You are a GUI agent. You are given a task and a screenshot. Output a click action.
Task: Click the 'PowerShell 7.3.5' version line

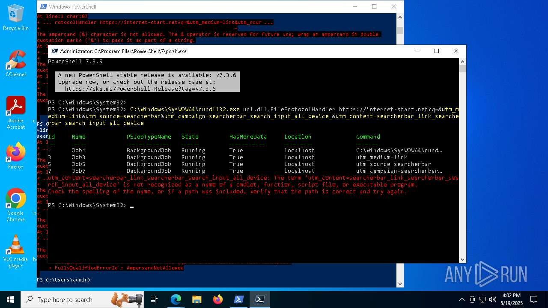75,62
